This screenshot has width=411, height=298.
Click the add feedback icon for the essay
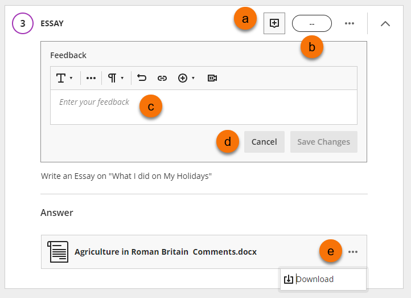274,23
